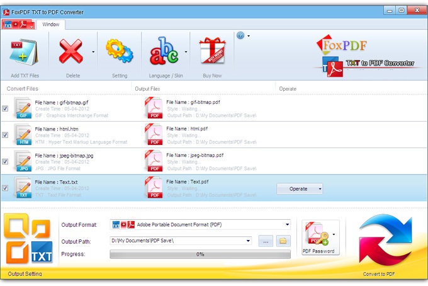Maximize the FoxPDF window
This screenshot has width=428, height=286.
click(401, 10)
